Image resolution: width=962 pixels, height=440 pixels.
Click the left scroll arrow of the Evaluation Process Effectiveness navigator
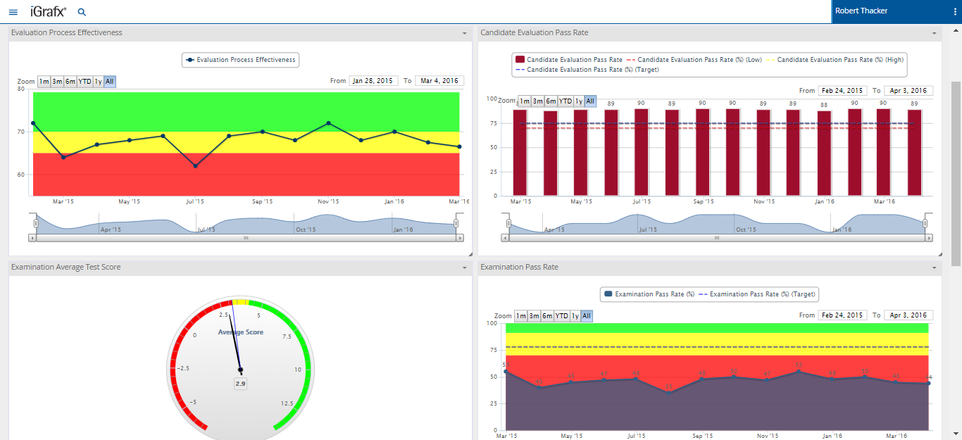tap(32, 238)
